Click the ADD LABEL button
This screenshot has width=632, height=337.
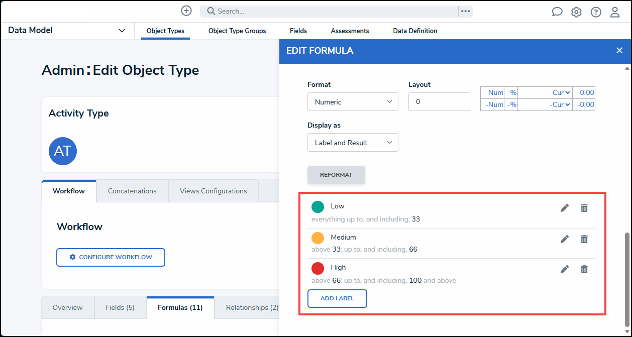[337, 298]
